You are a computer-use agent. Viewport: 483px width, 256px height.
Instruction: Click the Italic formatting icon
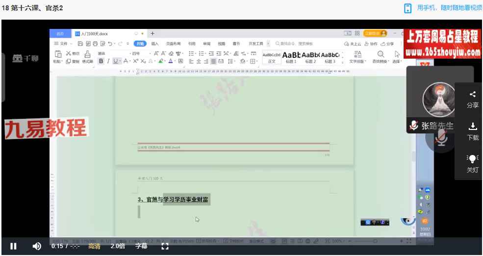pos(108,61)
